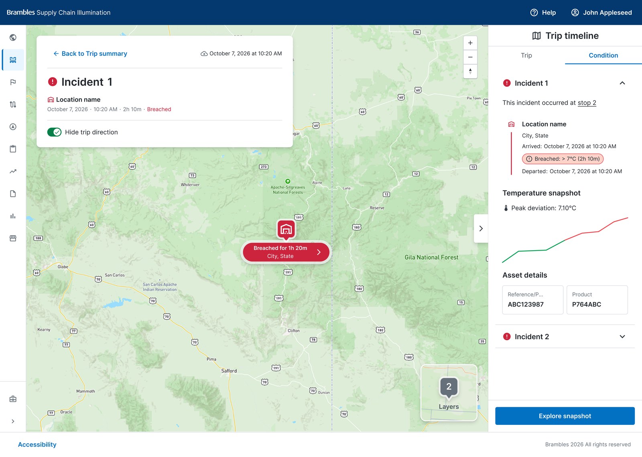The width and height of the screenshot is (642, 457).
Task: Click the Explore snapshot button
Action: [565, 416]
